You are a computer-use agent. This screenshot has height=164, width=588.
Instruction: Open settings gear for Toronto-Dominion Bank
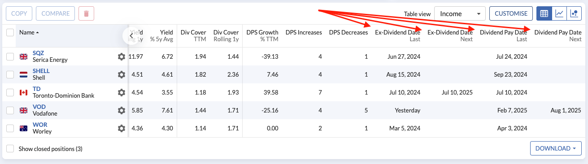tap(121, 92)
